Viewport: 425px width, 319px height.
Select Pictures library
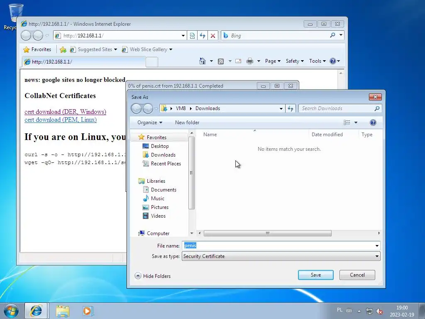(160, 207)
